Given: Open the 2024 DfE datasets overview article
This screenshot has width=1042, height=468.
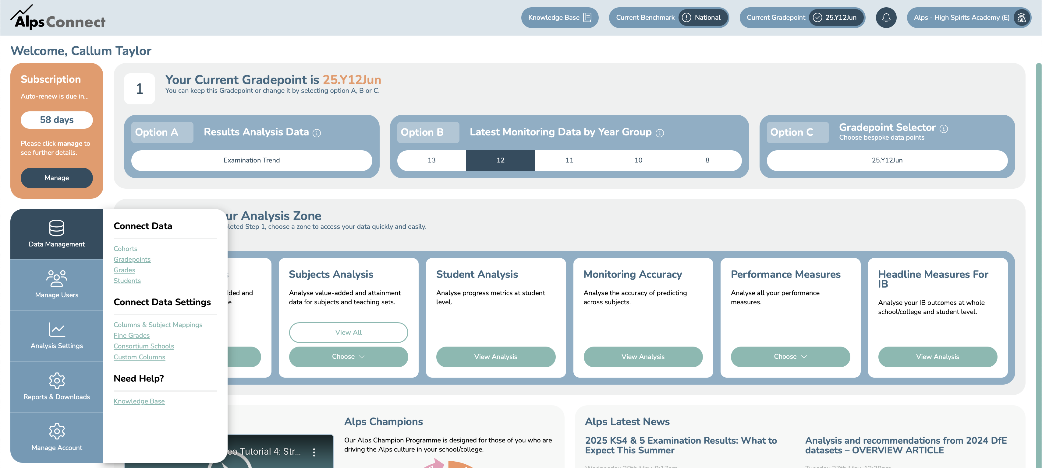Looking at the screenshot, I should (906, 445).
